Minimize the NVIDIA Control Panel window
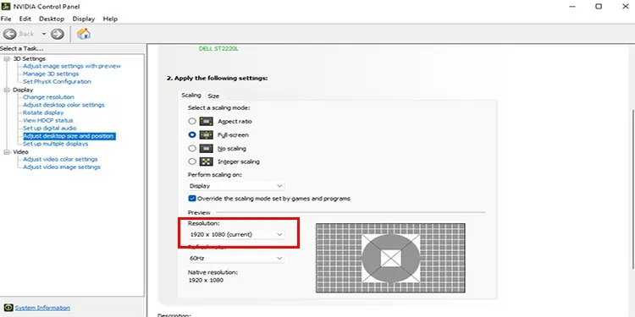The height and width of the screenshot is (317, 635). click(572, 6)
